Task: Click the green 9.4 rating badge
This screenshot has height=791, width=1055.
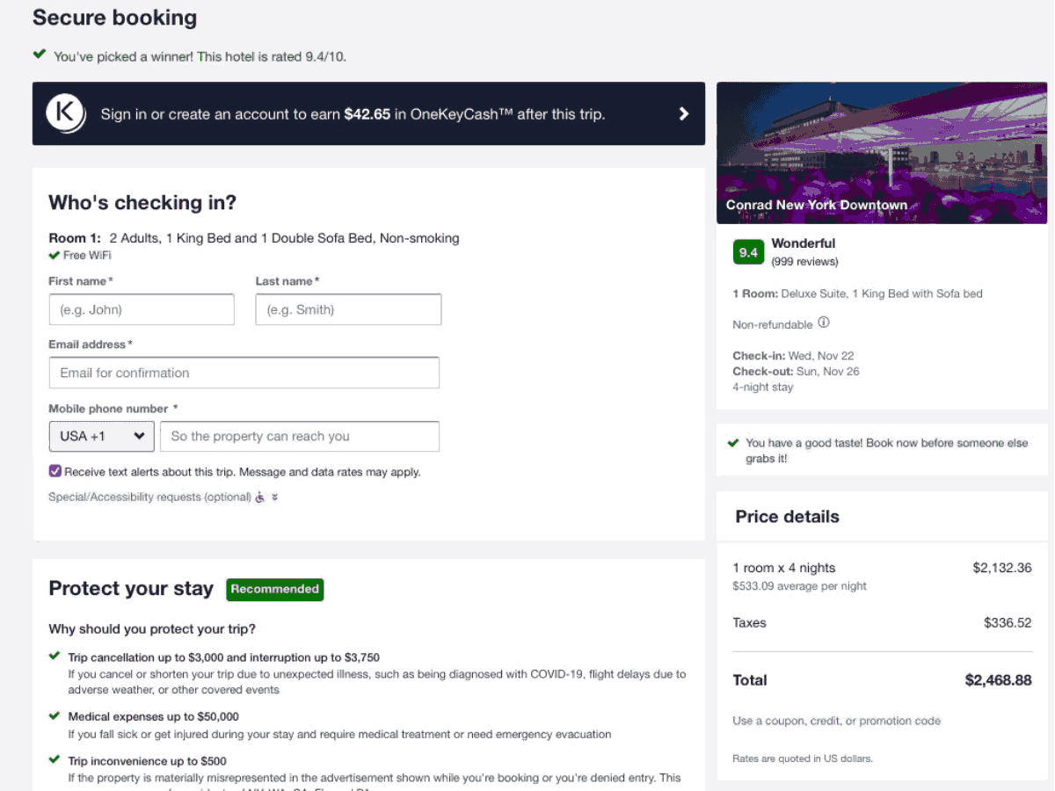Action: coord(748,251)
